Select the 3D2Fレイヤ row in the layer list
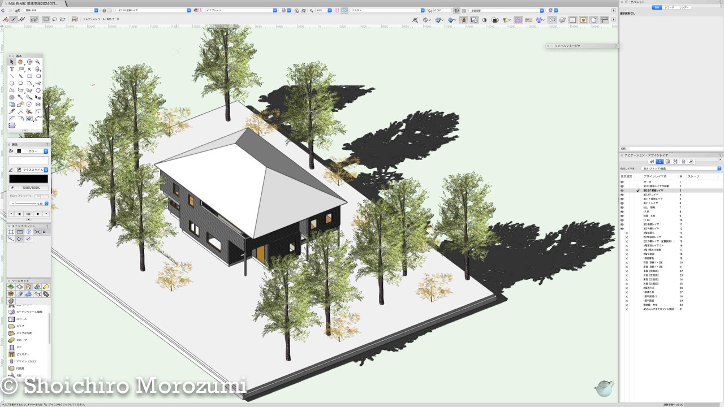This screenshot has height=407, width=724. [650, 194]
